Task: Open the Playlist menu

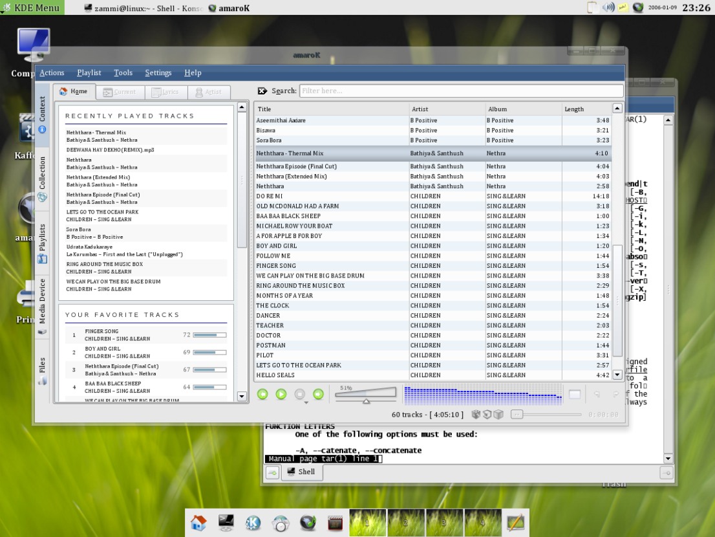Action: (89, 72)
